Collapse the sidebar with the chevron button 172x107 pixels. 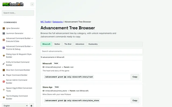pyautogui.click(x=32, y=4)
